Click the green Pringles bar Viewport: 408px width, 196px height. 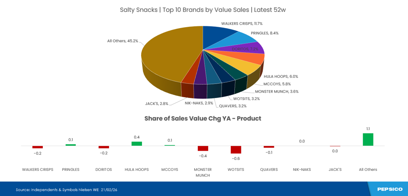coord(71,145)
